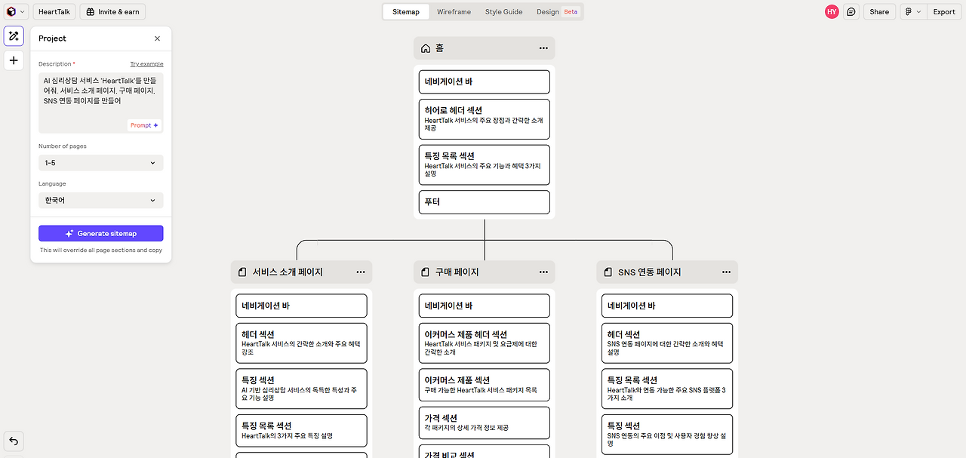Viewport: 966px width, 458px height.
Task: Click into the Description text field
Action: [101, 103]
